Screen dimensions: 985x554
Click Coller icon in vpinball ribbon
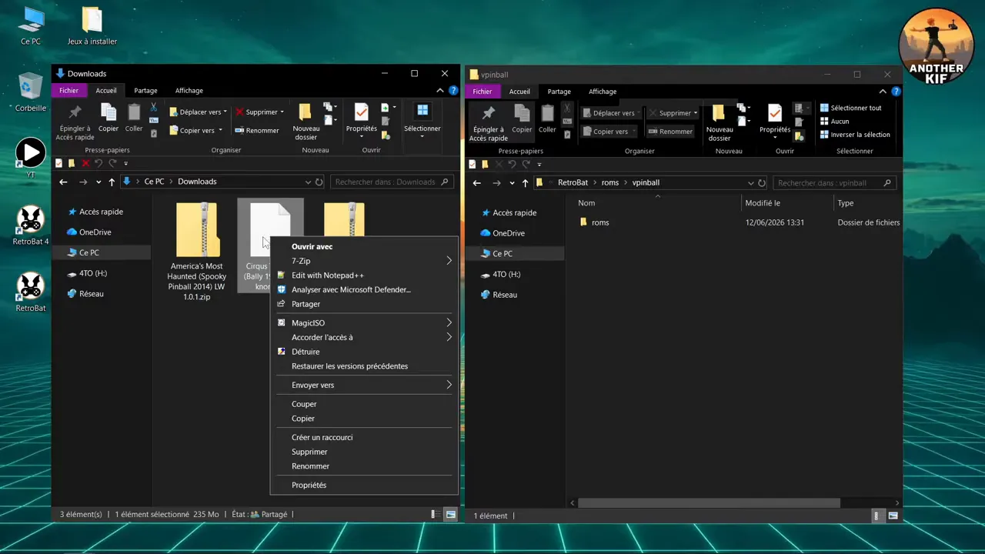[x=547, y=118]
